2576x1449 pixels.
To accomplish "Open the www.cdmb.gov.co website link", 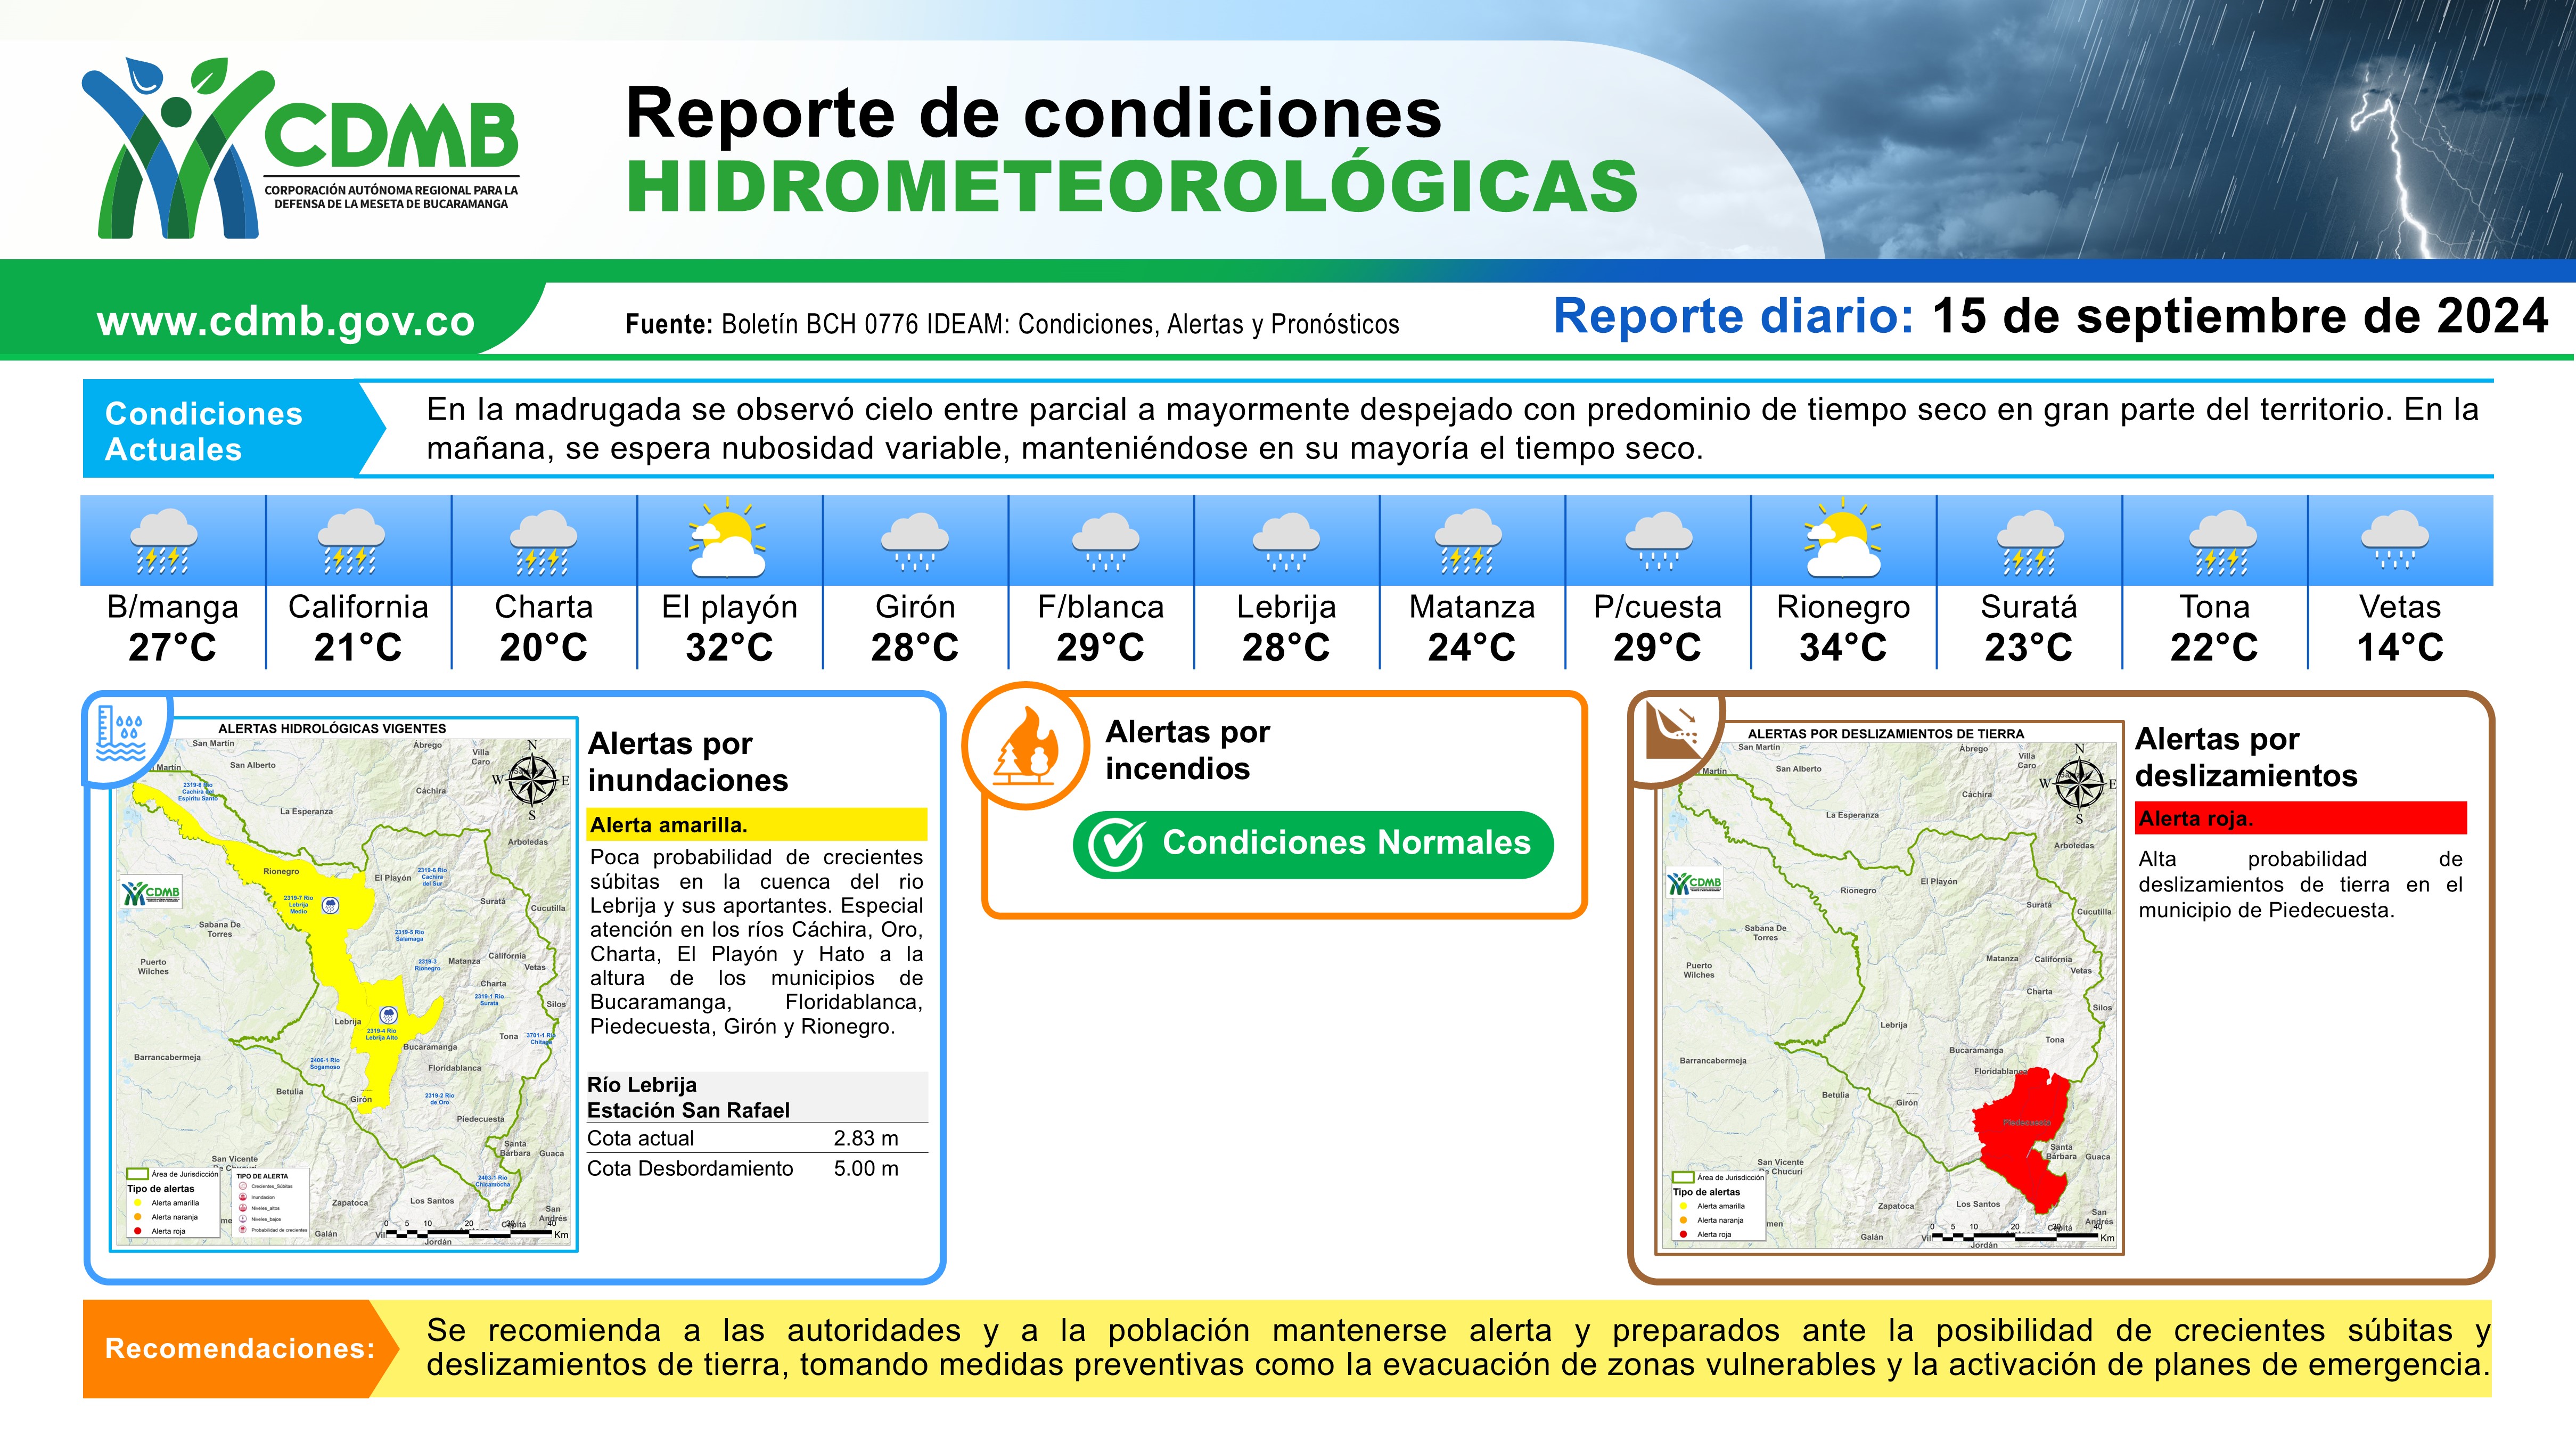I will (285, 321).
